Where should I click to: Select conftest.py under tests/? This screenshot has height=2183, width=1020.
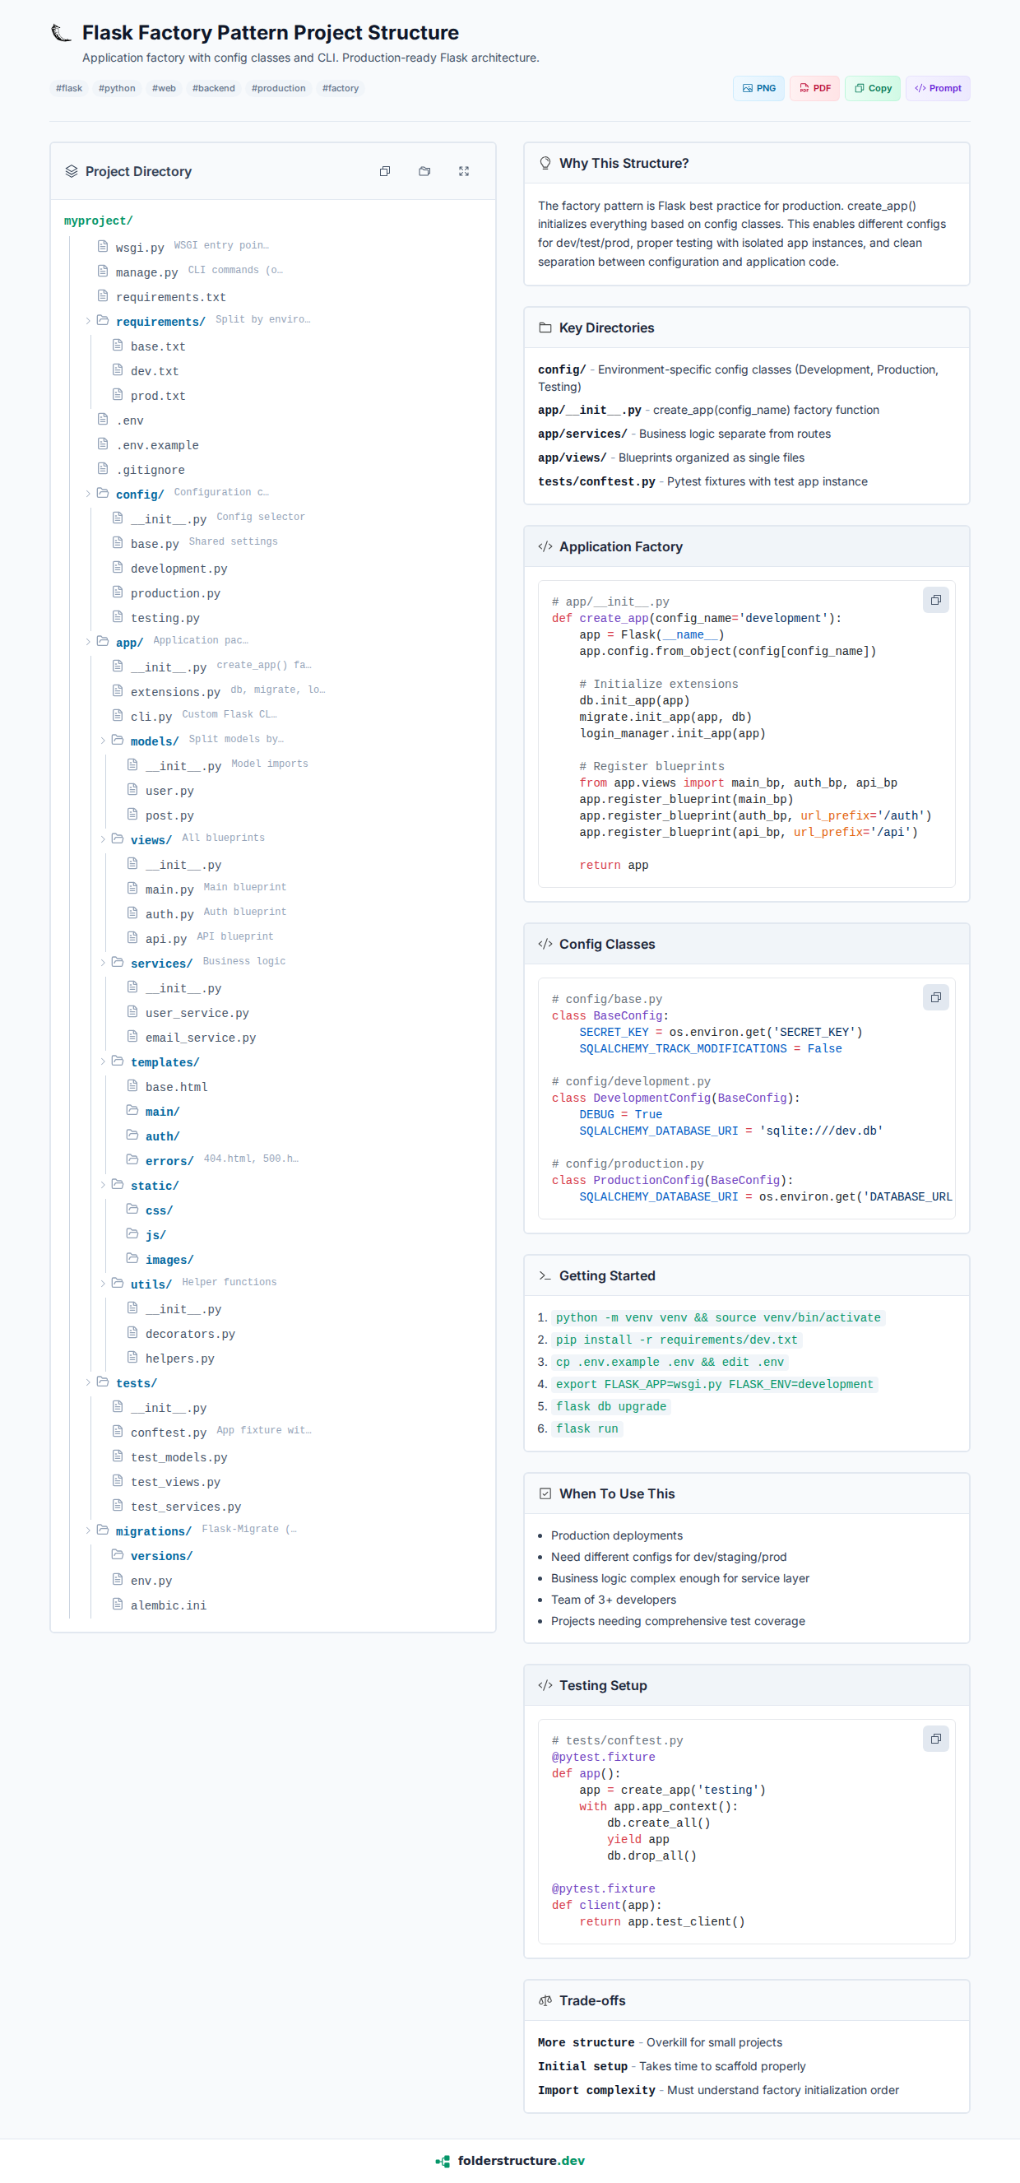pyautogui.click(x=168, y=1433)
